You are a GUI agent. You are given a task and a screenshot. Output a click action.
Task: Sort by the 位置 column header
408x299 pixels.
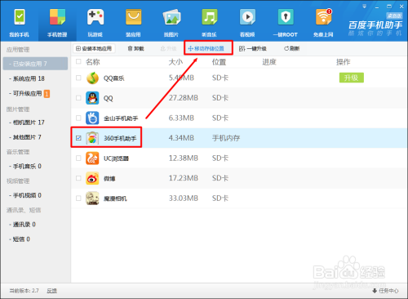click(219, 62)
